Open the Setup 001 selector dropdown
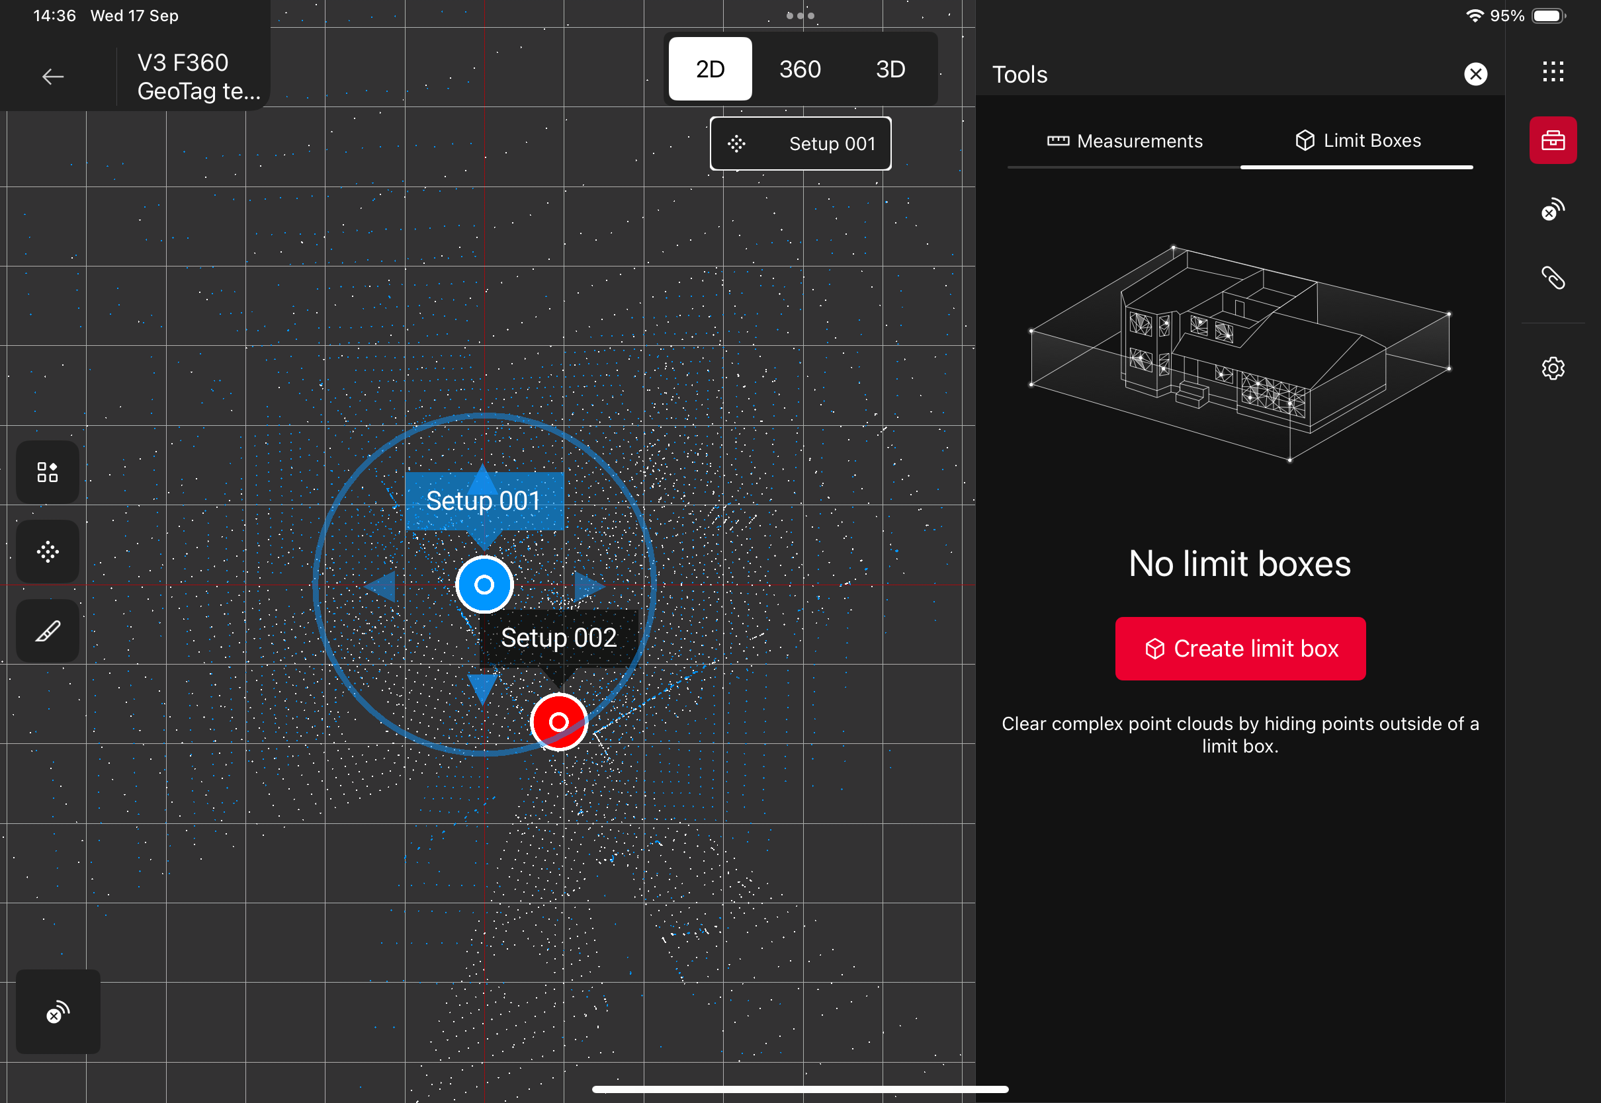Viewport: 1601px width, 1103px height. tap(800, 143)
